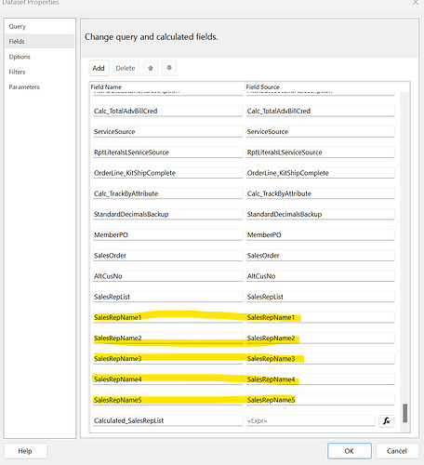
Task: Click the MemberPO field name box
Action: 167,235
